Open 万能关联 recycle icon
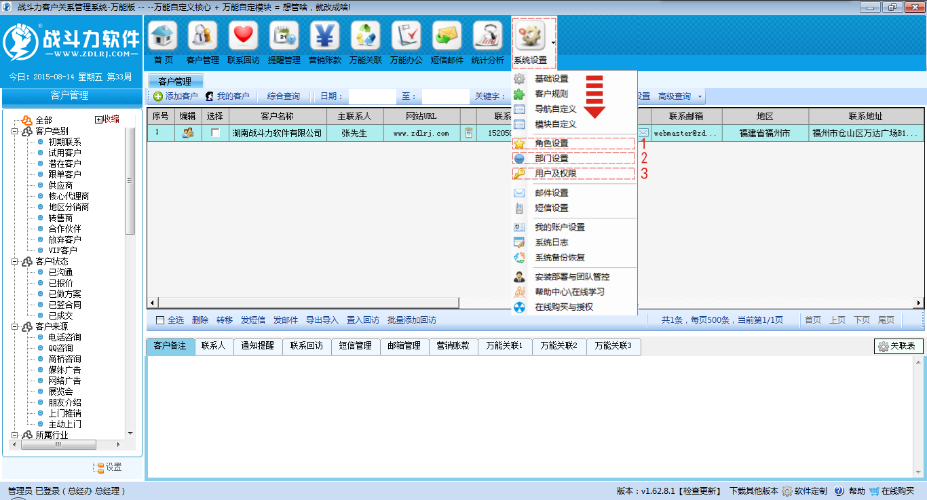The width and height of the screenshot is (927, 500). click(366, 36)
